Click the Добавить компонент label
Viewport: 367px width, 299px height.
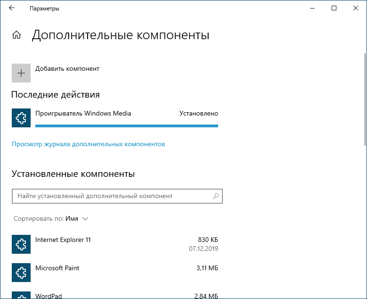click(x=67, y=69)
